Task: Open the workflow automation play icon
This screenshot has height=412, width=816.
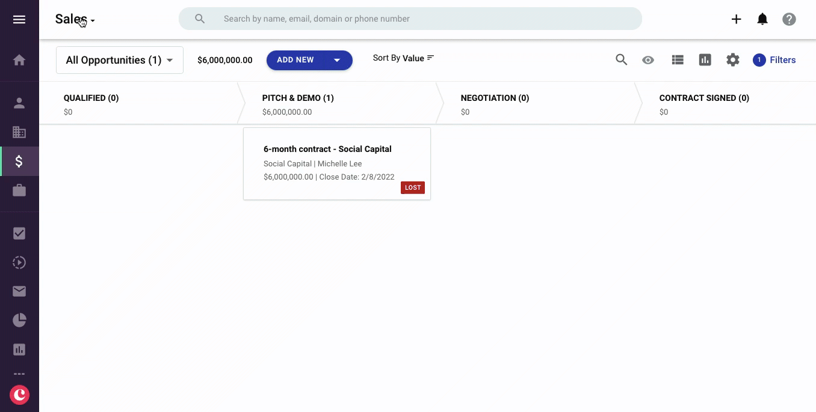Action: tap(19, 262)
